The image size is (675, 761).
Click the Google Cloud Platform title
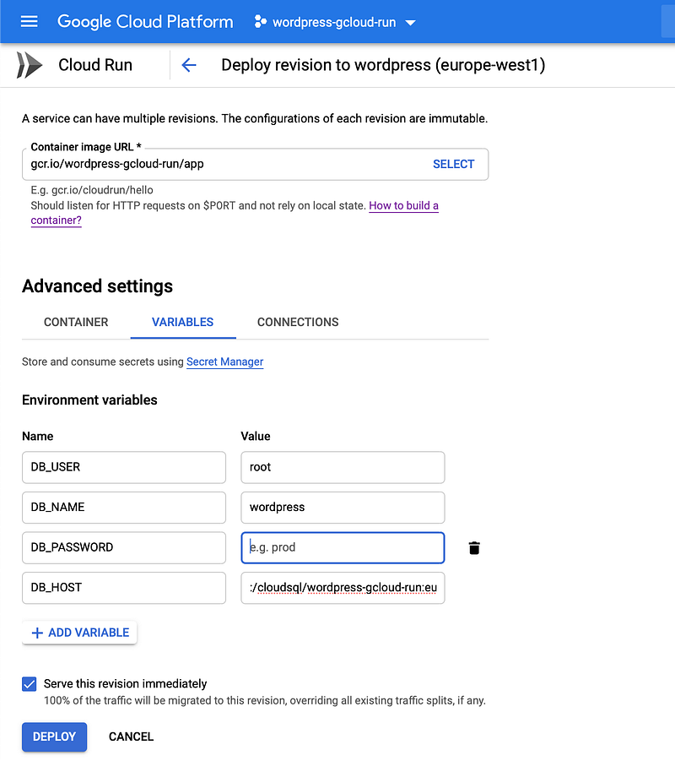pyautogui.click(x=145, y=22)
